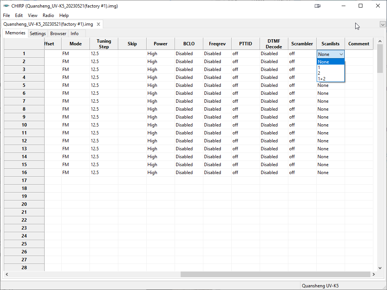Switch to the Settings tab
The image size is (387, 290).
(38, 34)
